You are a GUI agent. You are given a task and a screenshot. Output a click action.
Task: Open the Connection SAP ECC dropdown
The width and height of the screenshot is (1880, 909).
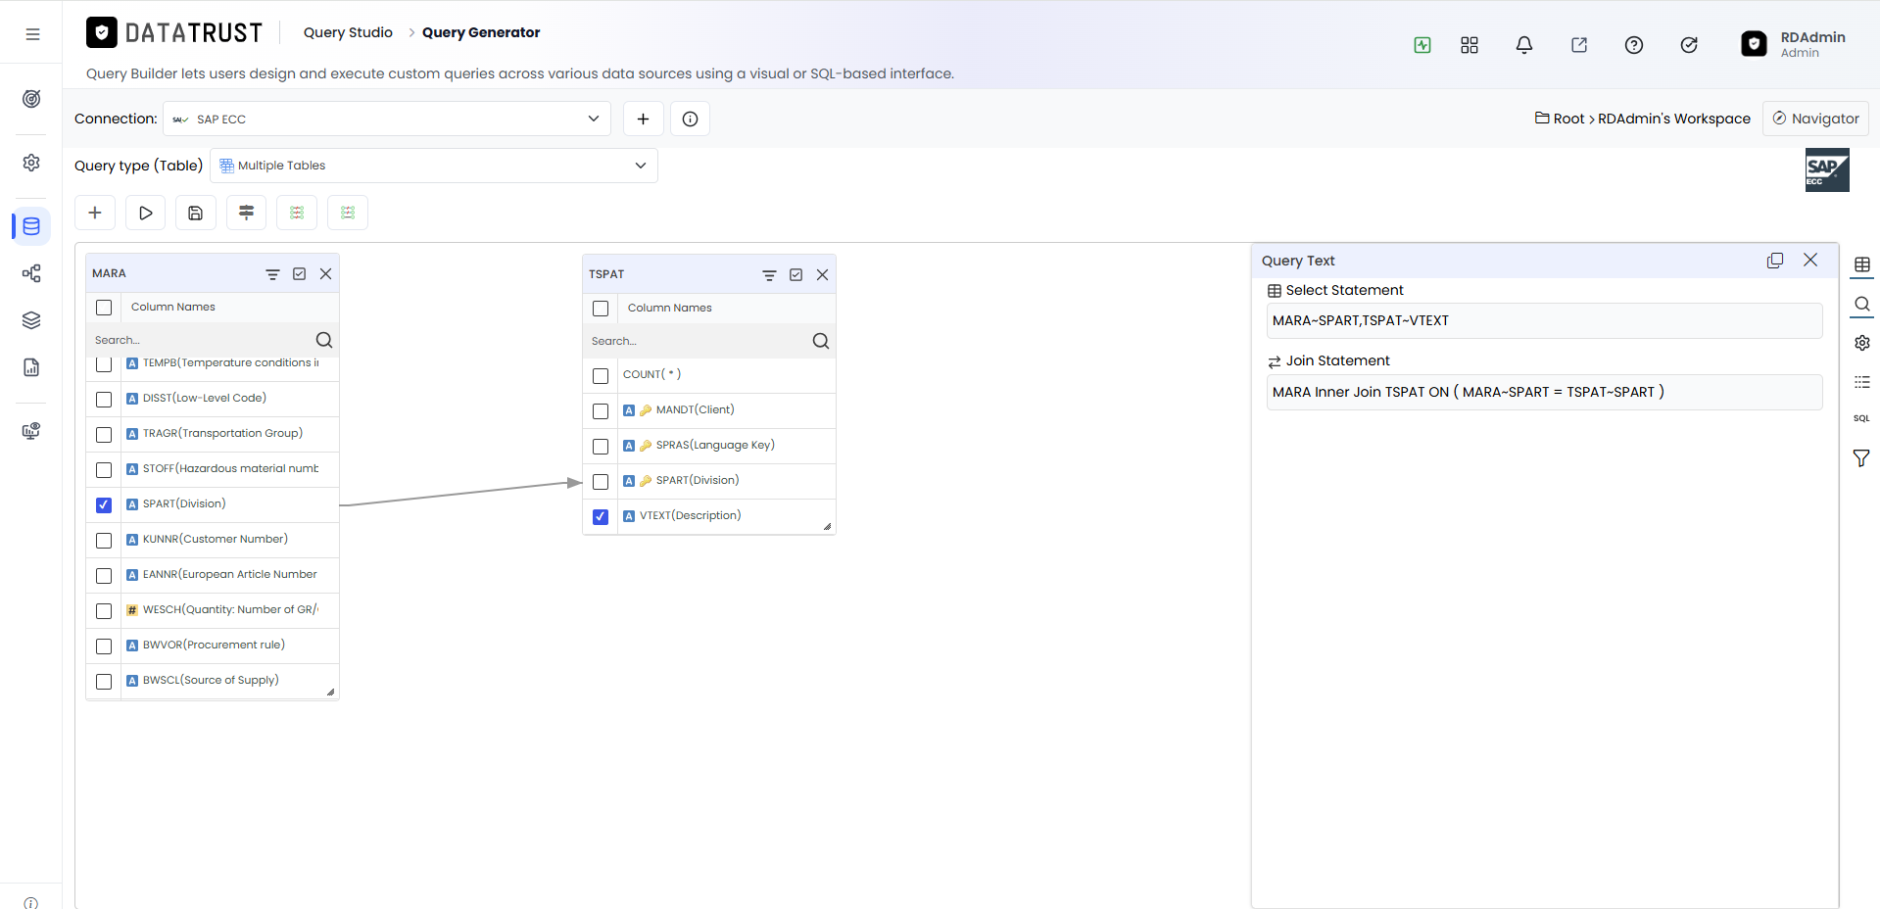(x=387, y=119)
